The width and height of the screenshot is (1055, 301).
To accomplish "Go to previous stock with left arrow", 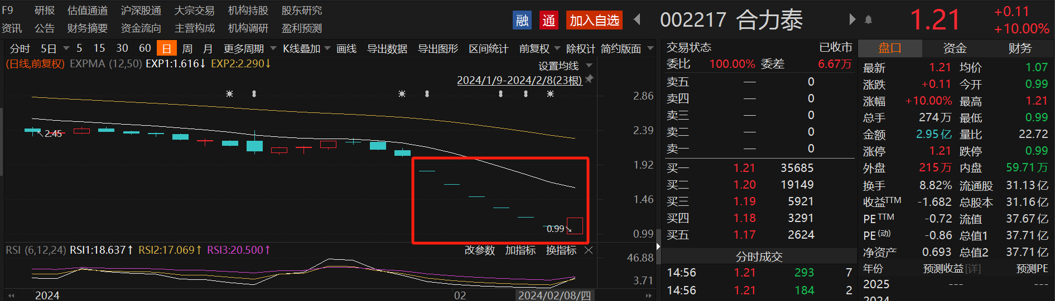I will [x=637, y=20].
